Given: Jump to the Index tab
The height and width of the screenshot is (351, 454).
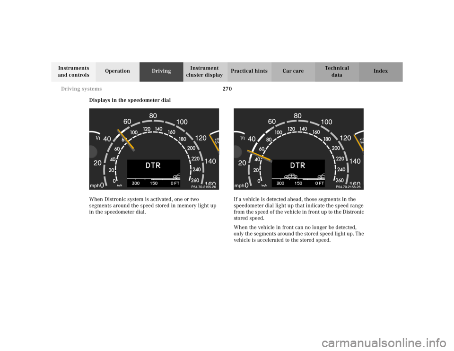Looking at the screenshot, I should tap(381, 71).
